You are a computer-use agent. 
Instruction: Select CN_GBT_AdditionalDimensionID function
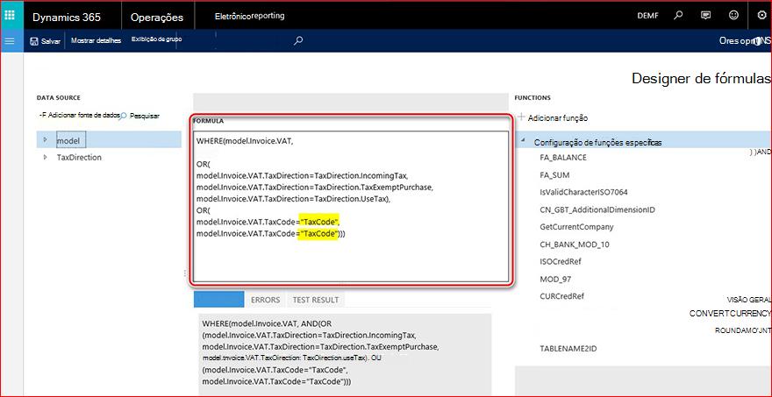pyautogui.click(x=597, y=210)
